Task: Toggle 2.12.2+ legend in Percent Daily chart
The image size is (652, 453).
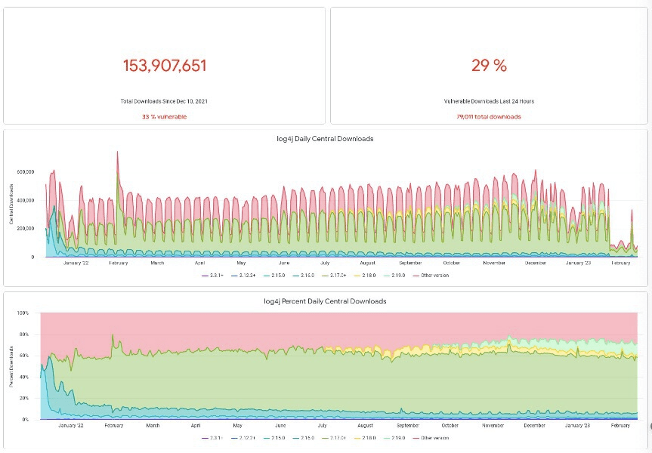Action: click(x=243, y=438)
